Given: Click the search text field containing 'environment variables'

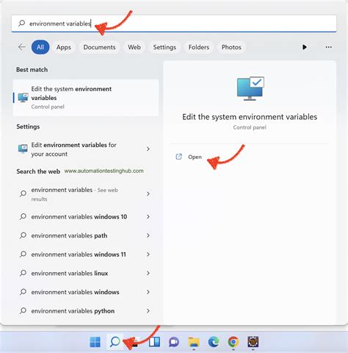Looking at the screenshot, I should click(x=174, y=24).
